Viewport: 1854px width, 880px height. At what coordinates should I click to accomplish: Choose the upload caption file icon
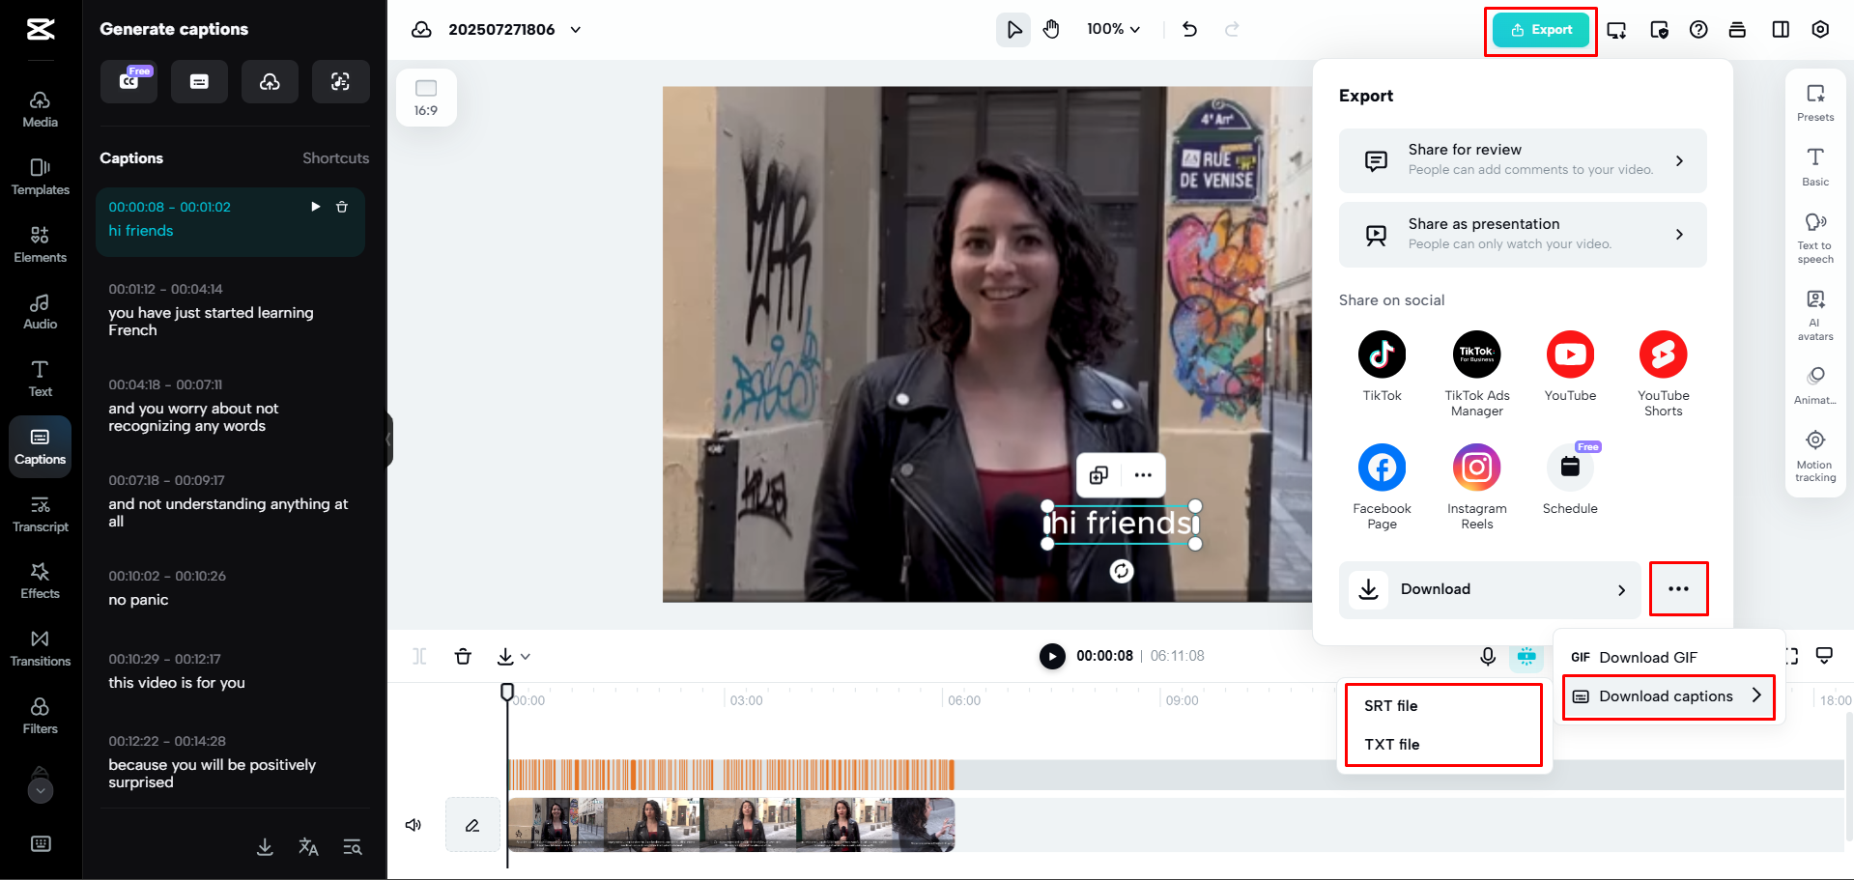pyautogui.click(x=270, y=81)
